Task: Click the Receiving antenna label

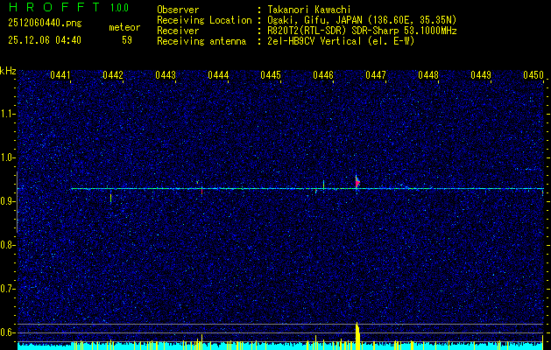Action: pyautogui.click(x=201, y=41)
